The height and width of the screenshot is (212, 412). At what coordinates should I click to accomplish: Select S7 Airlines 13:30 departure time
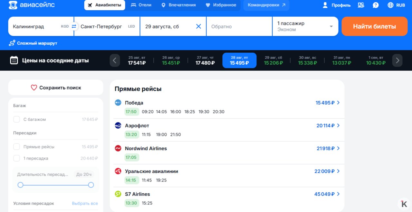pos(131,203)
